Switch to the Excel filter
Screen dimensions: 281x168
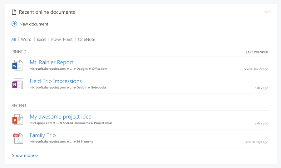(42, 40)
